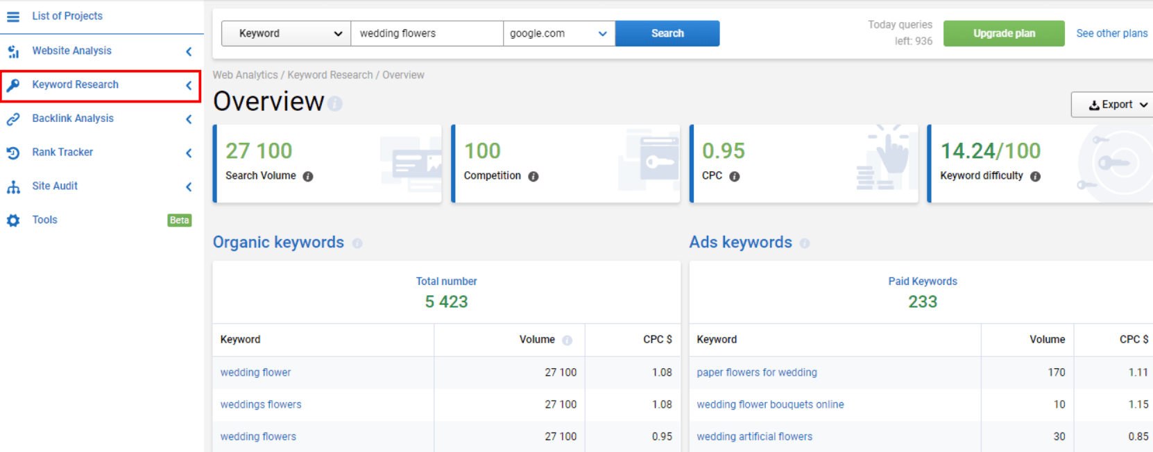Click the weddings flowers keyword link
The height and width of the screenshot is (452, 1153).
pos(261,405)
